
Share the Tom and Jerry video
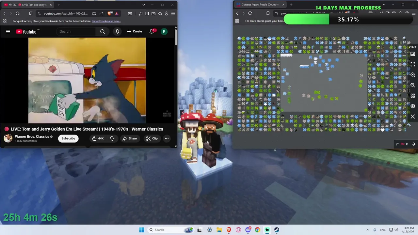pos(130,138)
